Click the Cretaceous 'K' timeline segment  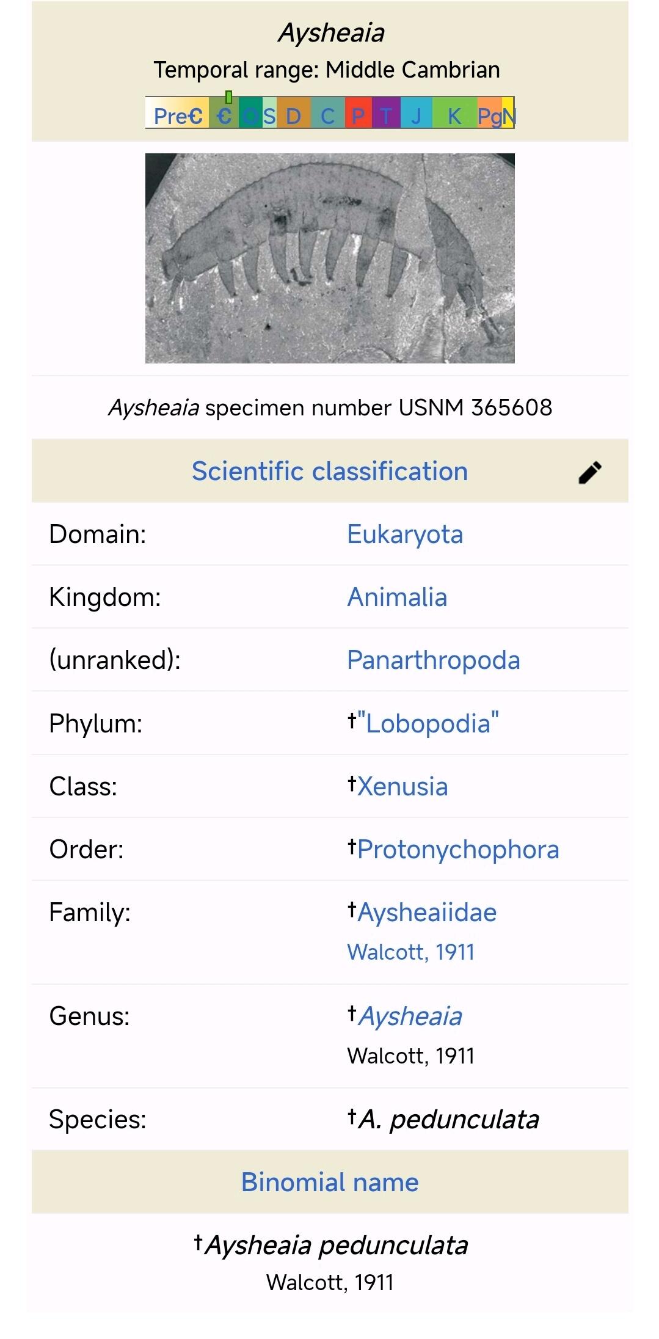(454, 115)
